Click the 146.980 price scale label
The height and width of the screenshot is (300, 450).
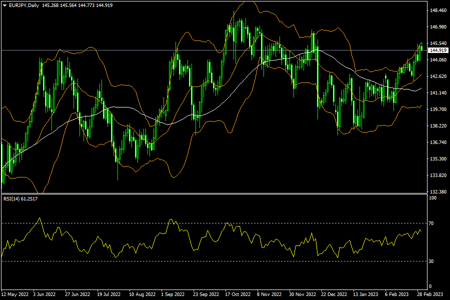438,26
